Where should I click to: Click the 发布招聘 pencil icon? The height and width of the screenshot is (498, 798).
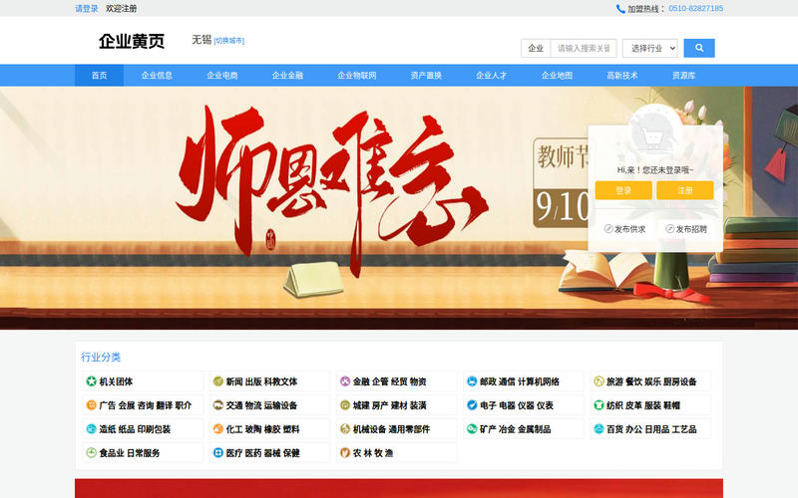point(669,229)
